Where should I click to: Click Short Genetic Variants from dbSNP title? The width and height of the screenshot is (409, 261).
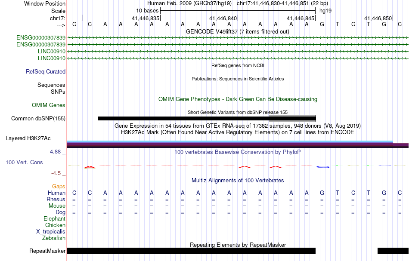coord(238,113)
